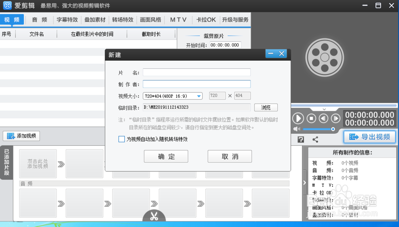
Task: Click the width field showing 720
Action: [217, 96]
